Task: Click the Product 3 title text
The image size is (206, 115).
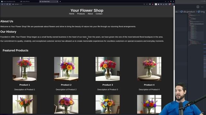Action: coord(108,85)
